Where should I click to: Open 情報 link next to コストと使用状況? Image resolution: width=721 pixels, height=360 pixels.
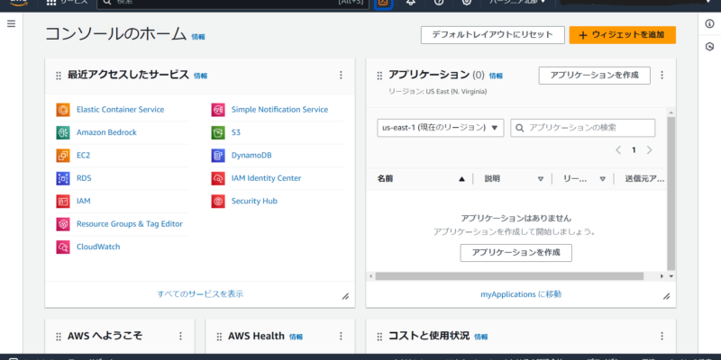(481, 337)
